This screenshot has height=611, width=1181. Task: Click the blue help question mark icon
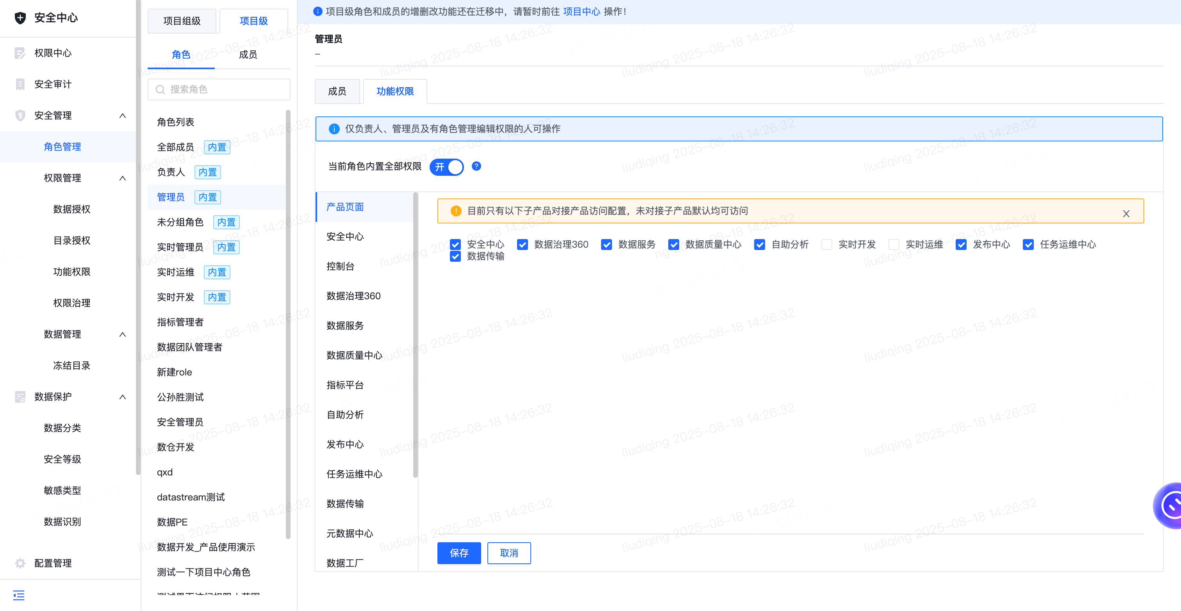click(476, 166)
